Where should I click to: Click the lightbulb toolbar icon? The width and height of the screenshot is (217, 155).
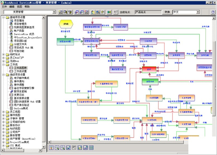pos(103,12)
